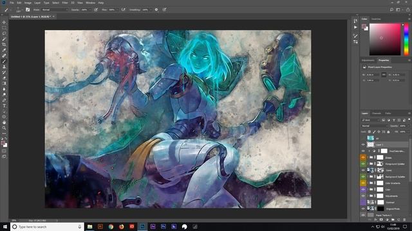Open the Image menu
The width and height of the screenshot is (412, 231).
click(28, 3)
